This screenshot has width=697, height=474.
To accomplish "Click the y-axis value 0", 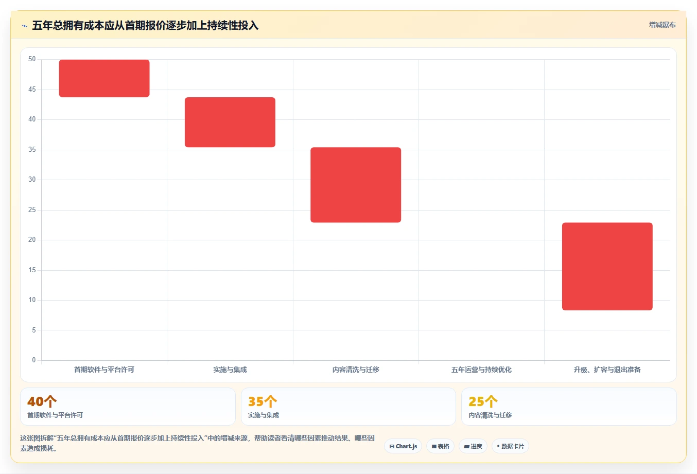I will [34, 360].
